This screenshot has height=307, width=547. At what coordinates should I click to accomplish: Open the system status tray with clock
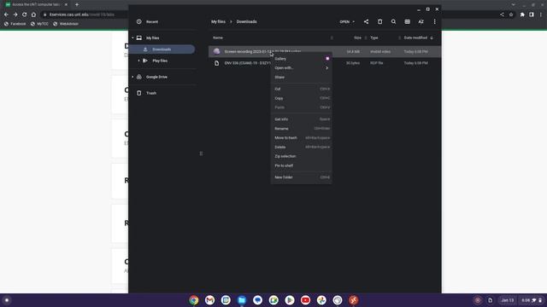click(x=532, y=300)
